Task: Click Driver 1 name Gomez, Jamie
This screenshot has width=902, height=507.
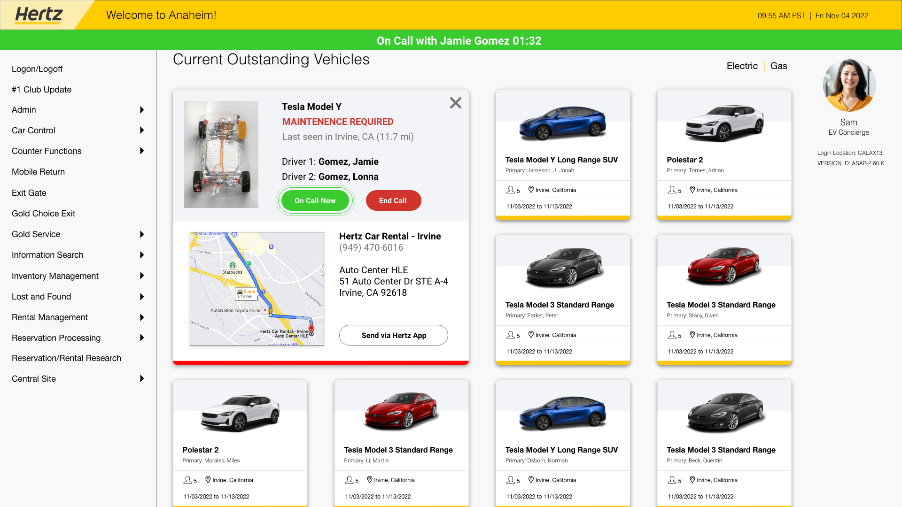Action: pyautogui.click(x=348, y=161)
